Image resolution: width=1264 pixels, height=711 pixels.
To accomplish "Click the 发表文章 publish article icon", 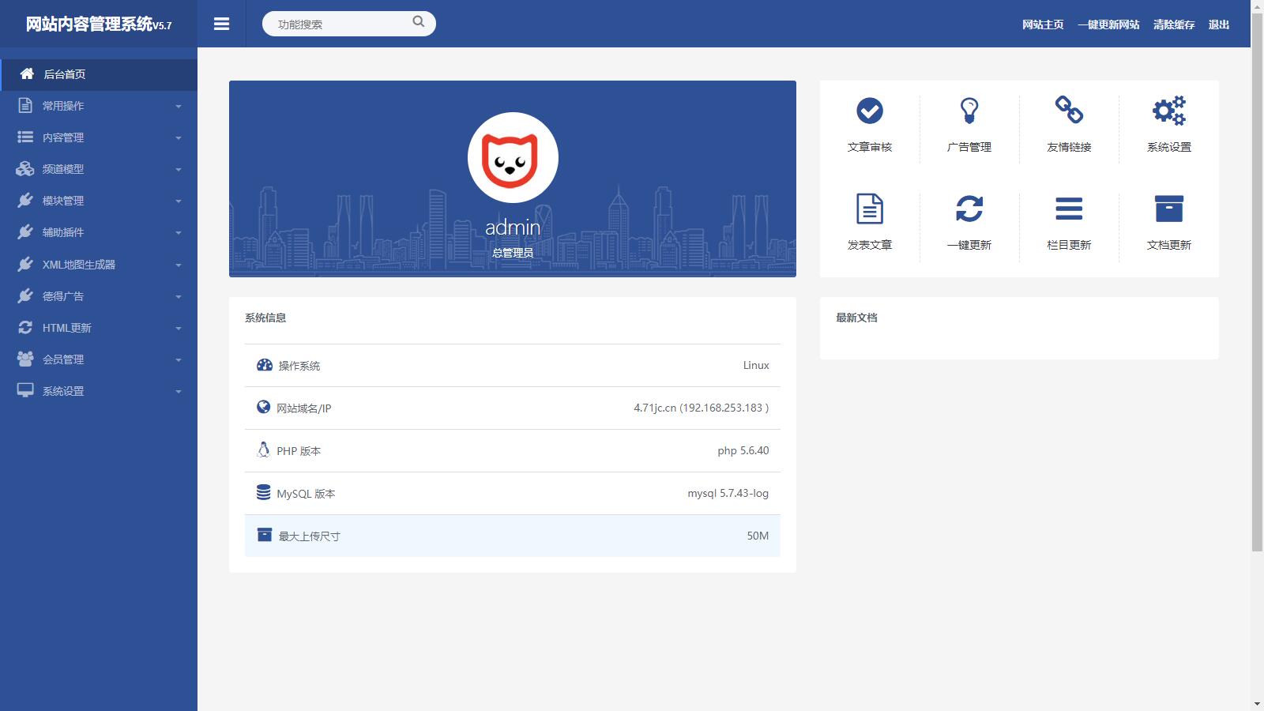I will point(869,209).
